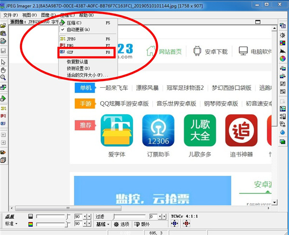Click the luminance quality value field 90
The height and width of the screenshot is (235, 289).
[x=78, y=216]
